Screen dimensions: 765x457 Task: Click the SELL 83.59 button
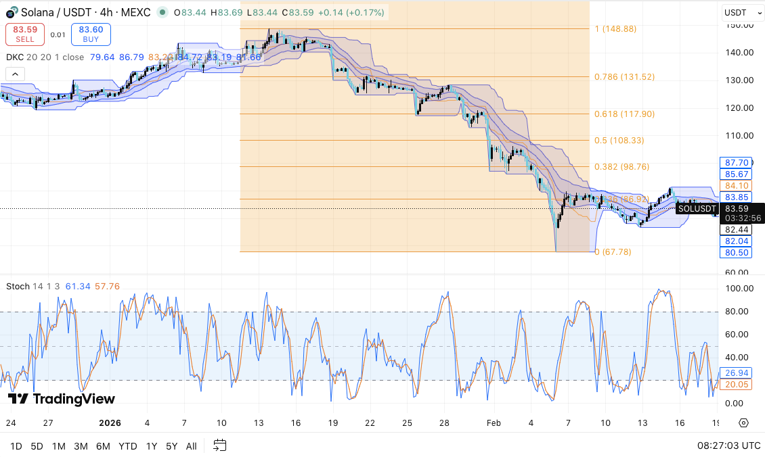24,33
